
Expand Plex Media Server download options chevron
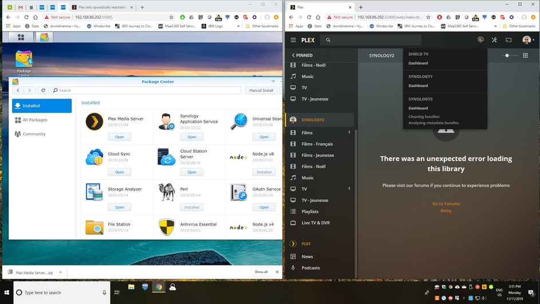[60, 272]
